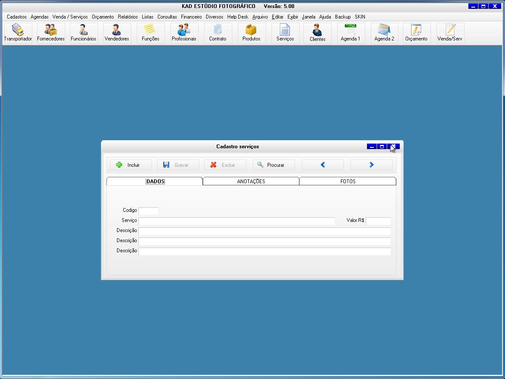
Task: Open the Backup menu
Action: click(x=343, y=17)
